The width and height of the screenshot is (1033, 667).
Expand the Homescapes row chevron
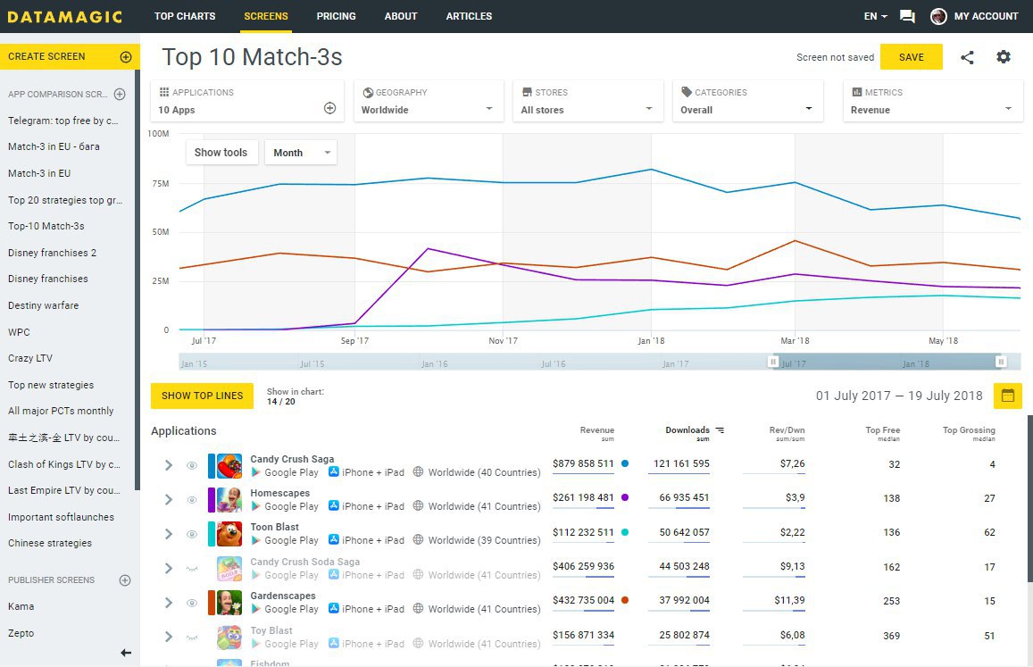(x=168, y=500)
